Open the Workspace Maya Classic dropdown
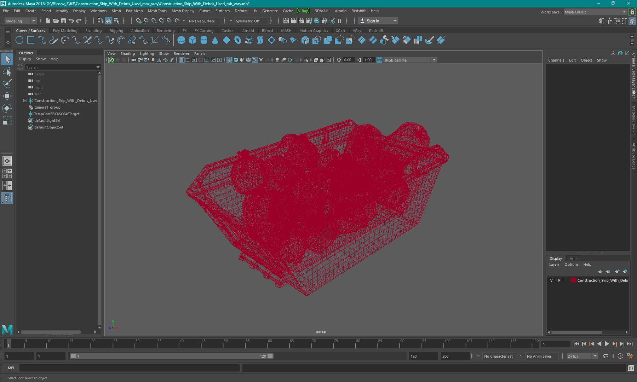The image size is (637, 382). [595, 12]
